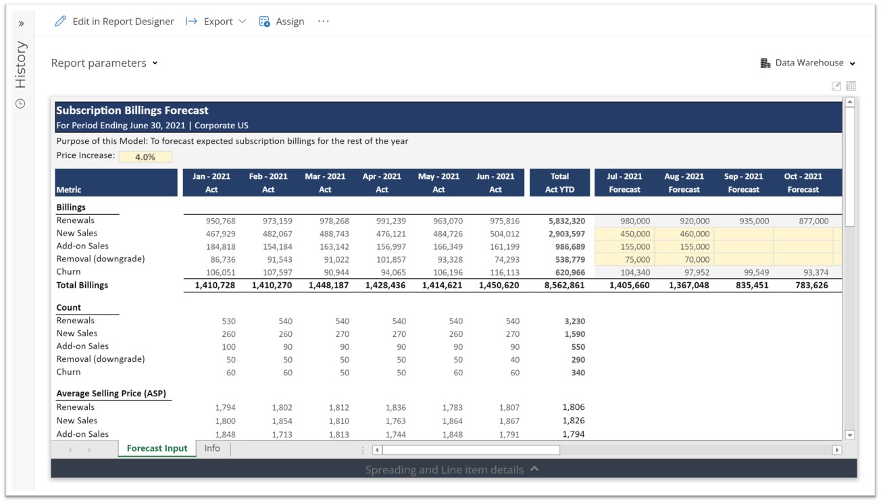Click the grid table view icon
Screen dimensions: 881x503
(x=851, y=86)
